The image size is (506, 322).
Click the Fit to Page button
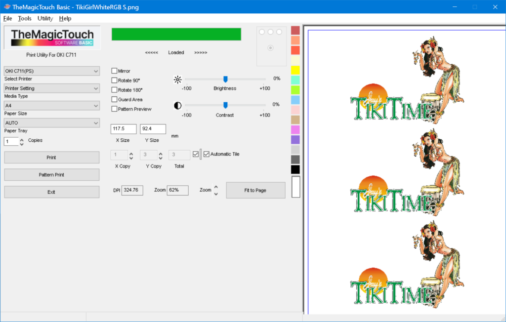coord(255,190)
